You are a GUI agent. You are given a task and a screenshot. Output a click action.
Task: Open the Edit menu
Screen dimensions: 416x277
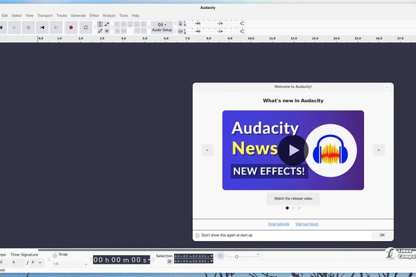coord(5,16)
